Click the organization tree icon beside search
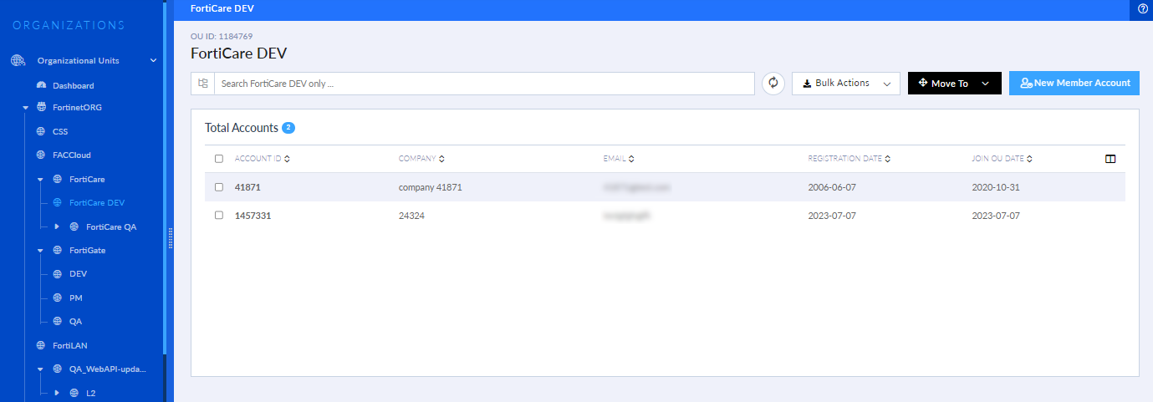This screenshot has height=402, width=1153. point(203,84)
